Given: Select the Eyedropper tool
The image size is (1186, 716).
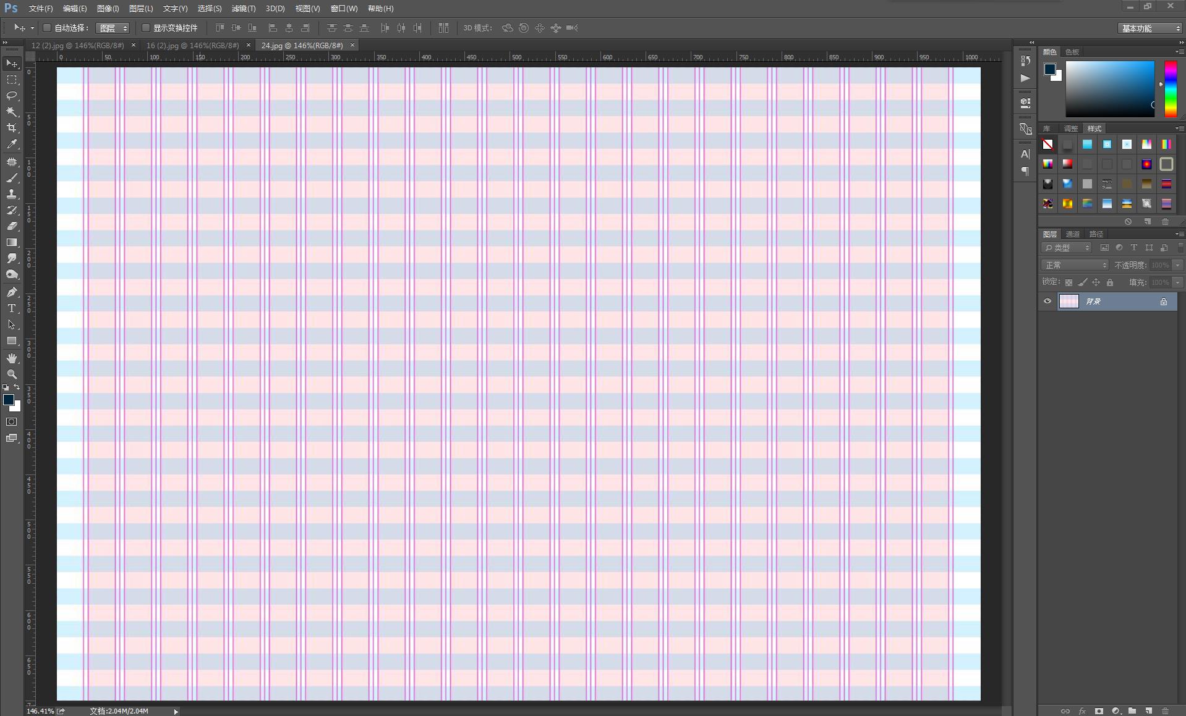Looking at the screenshot, I should click(x=12, y=145).
